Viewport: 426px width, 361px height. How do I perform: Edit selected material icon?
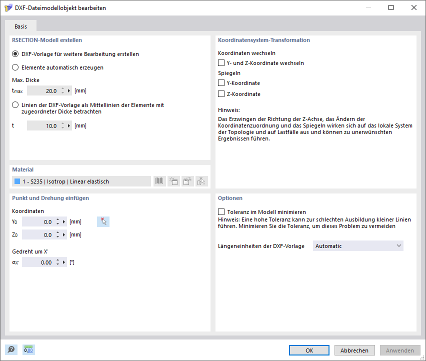187,181
